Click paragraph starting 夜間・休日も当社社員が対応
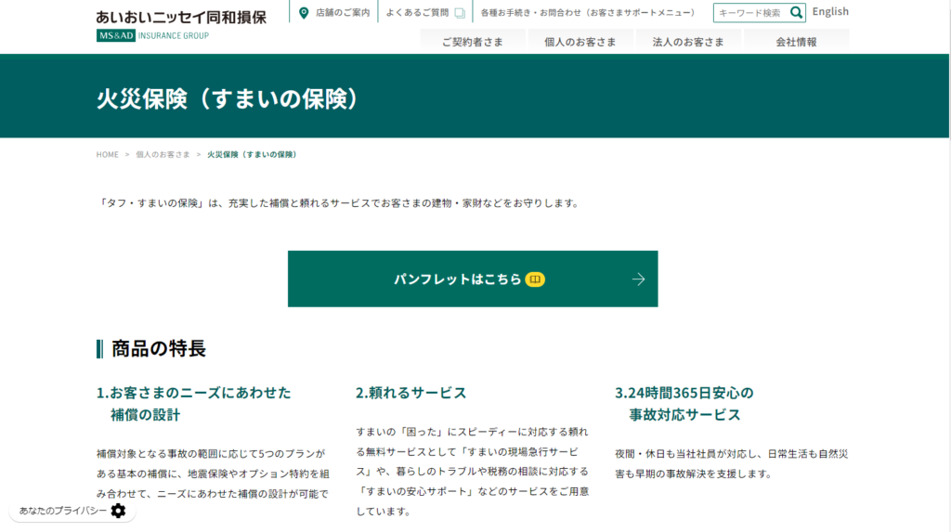This screenshot has width=951, height=532. point(732,463)
